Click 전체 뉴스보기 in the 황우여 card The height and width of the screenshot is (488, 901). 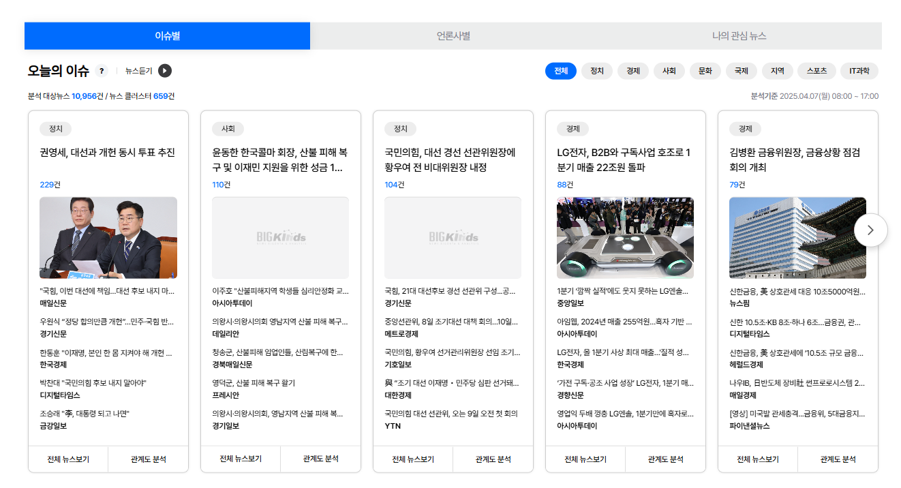(413, 459)
